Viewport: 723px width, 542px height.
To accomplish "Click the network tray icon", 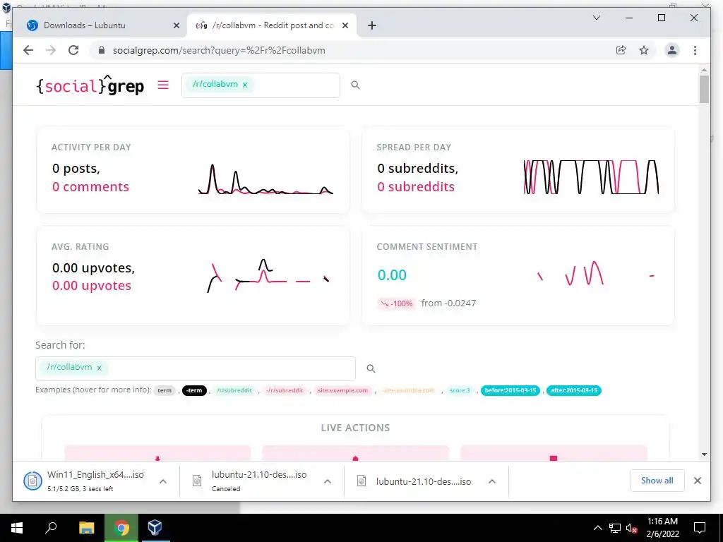I will point(615,528).
